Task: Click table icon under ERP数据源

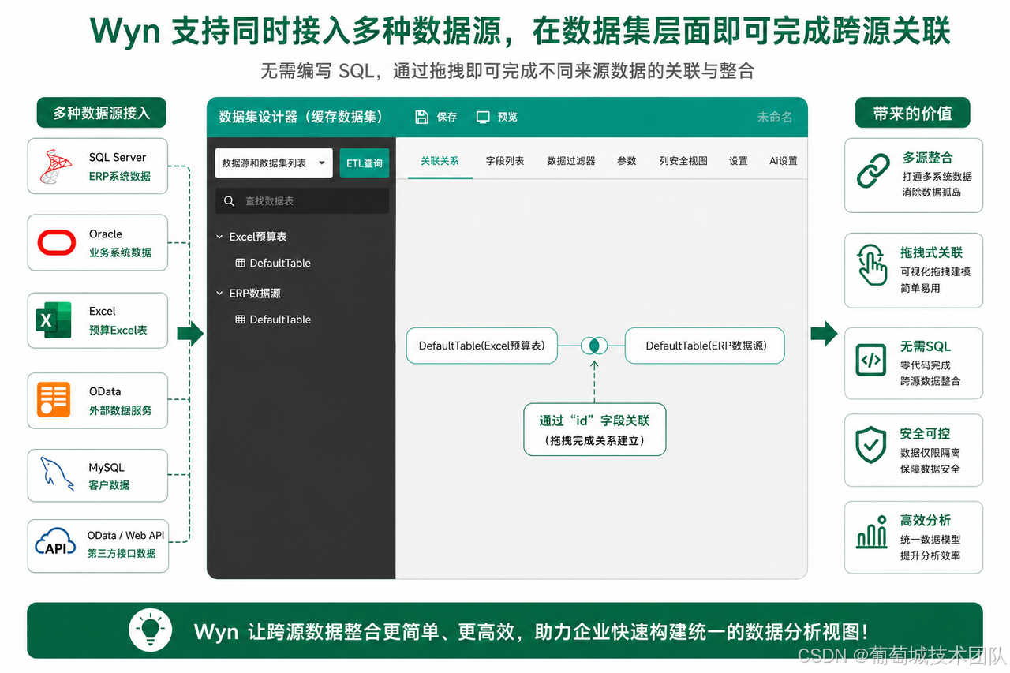Action: click(240, 320)
